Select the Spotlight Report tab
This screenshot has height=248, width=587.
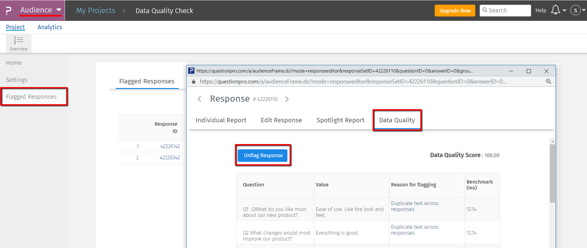pyautogui.click(x=340, y=120)
